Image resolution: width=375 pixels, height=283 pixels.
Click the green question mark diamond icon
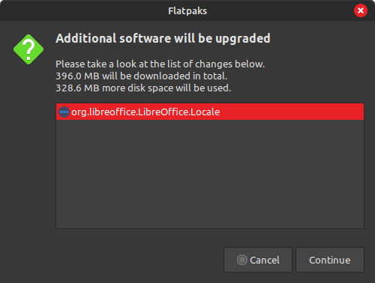[28, 49]
